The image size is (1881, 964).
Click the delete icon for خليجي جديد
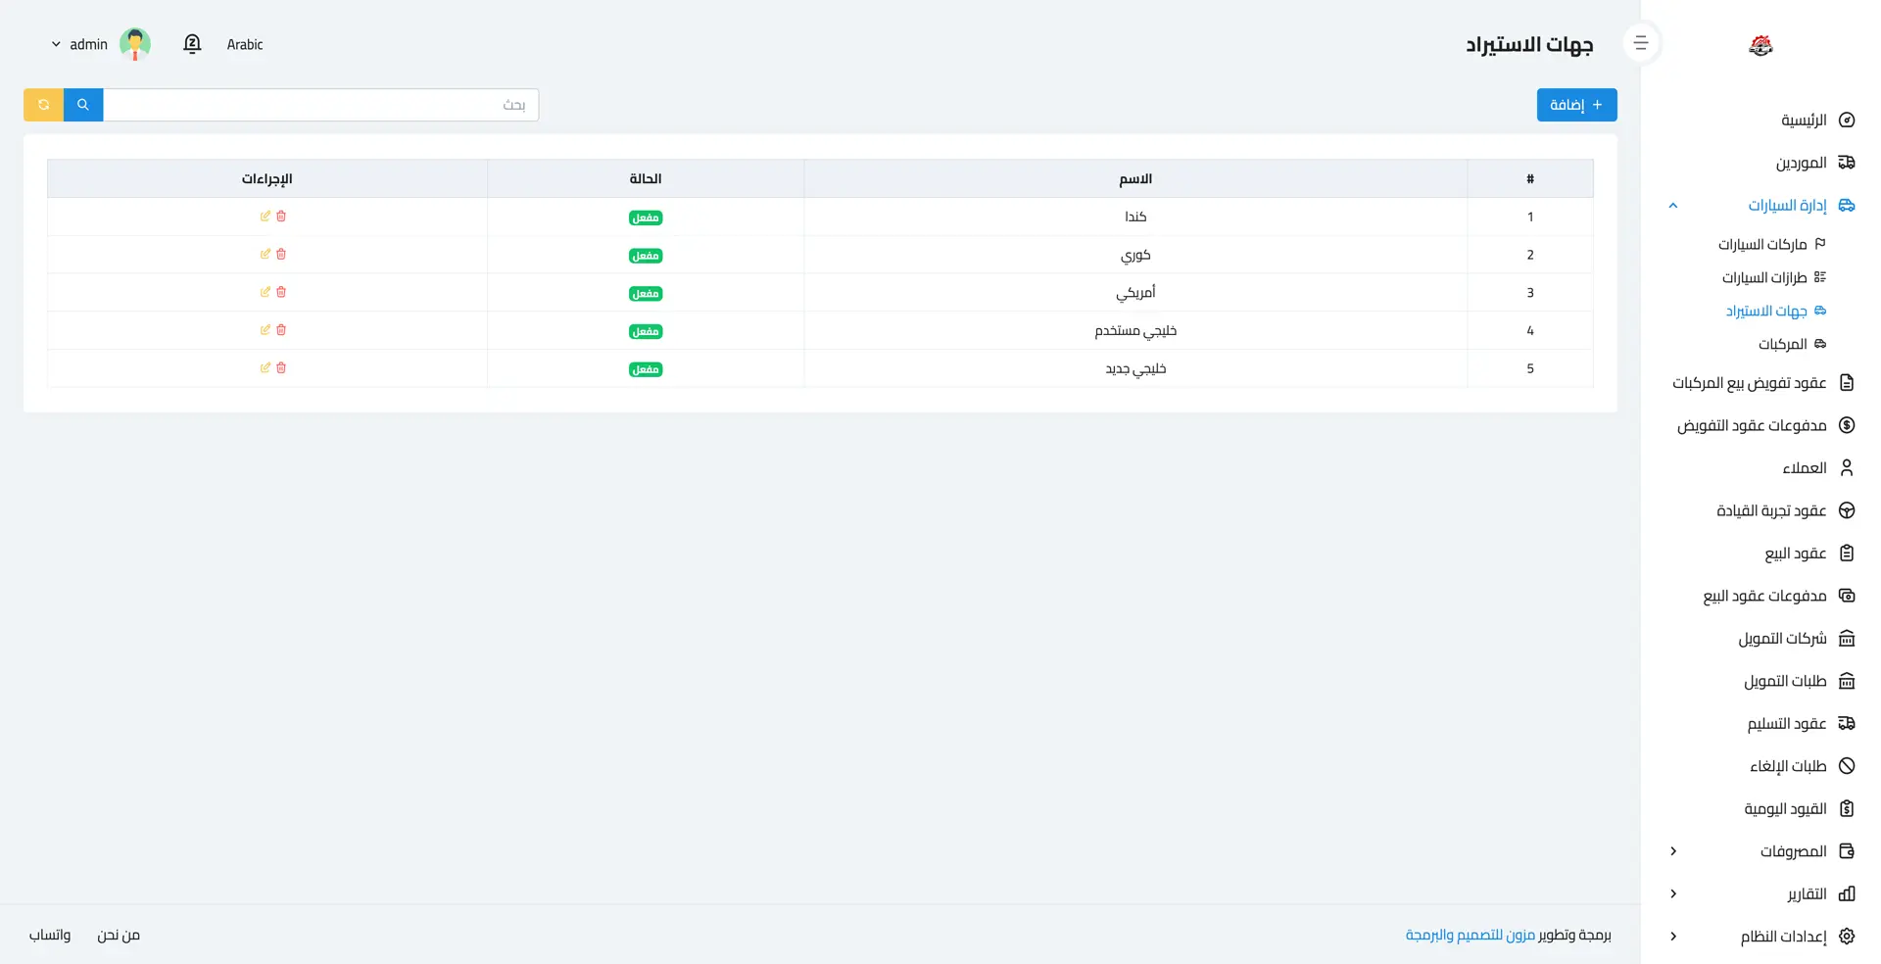[x=281, y=368]
